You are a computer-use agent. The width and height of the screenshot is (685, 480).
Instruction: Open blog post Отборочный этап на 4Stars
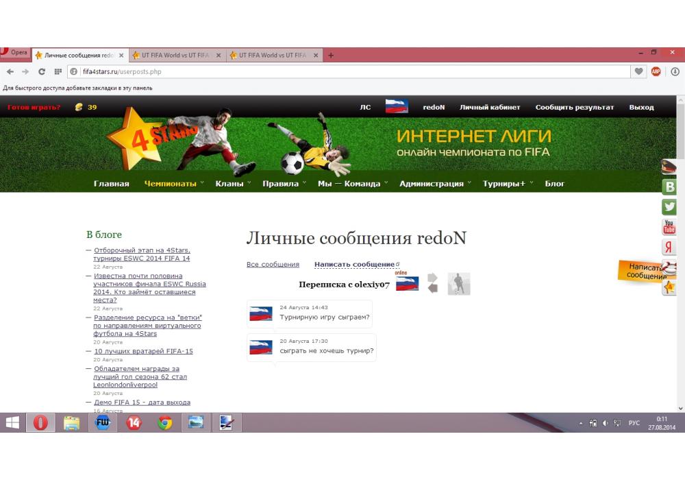[x=142, y=254]
